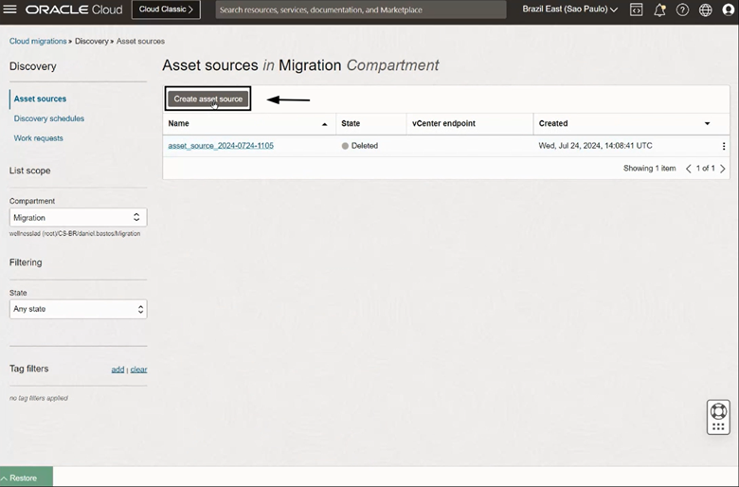This screenshot has height=487, width=739.
Task: Select Asset sources in sidebar
Action: 40,99
